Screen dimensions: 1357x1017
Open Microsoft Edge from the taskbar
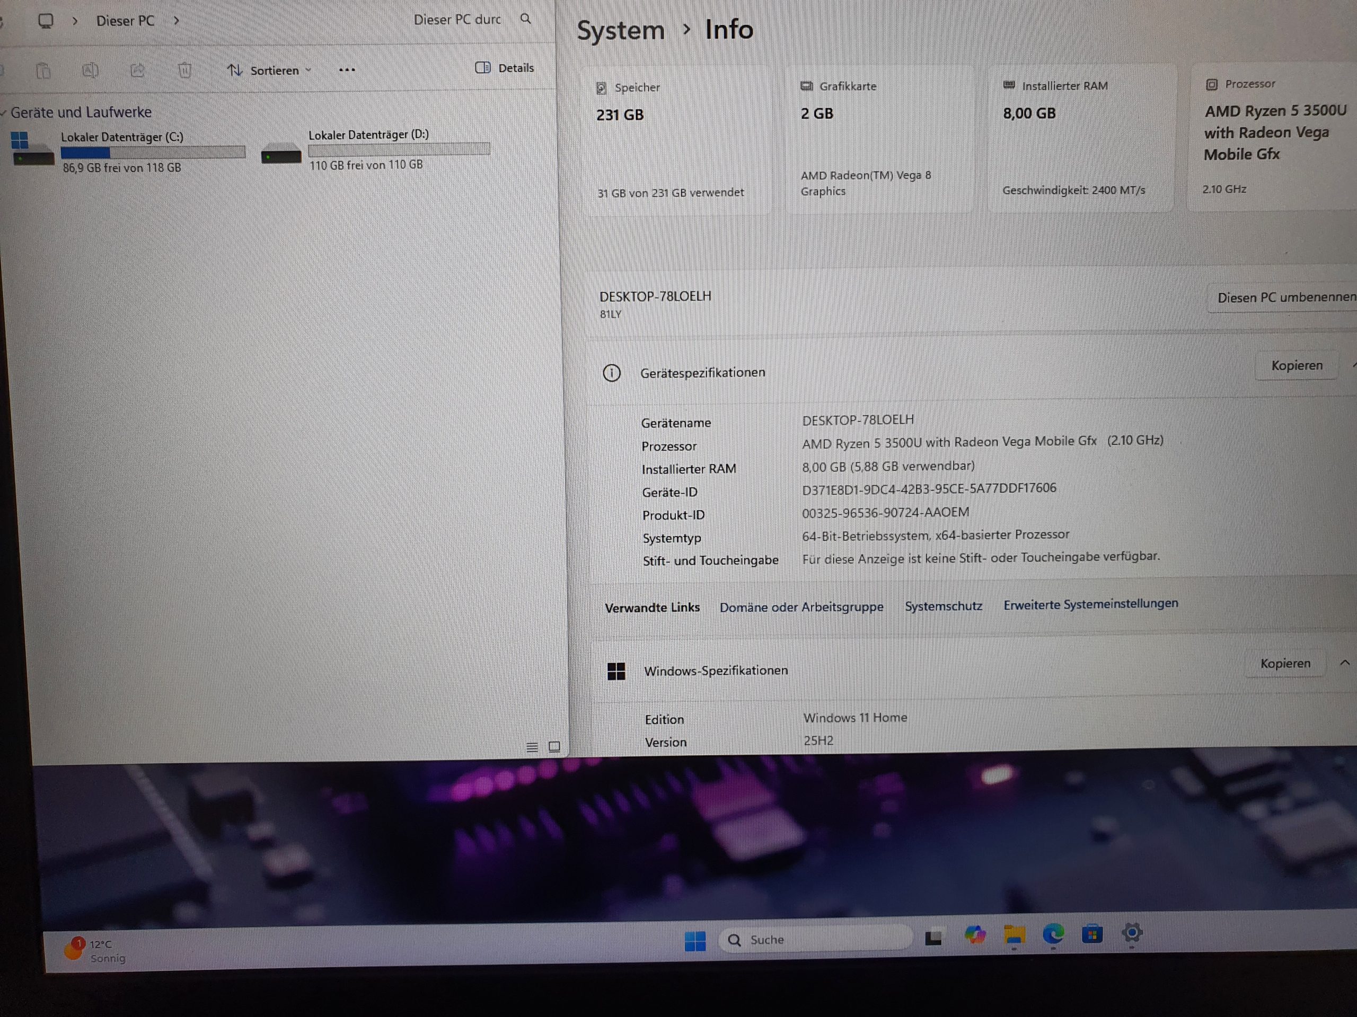tap(1053, 934)
